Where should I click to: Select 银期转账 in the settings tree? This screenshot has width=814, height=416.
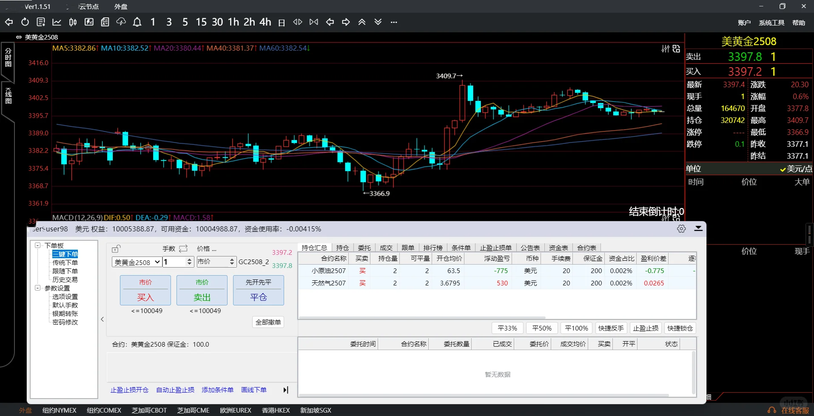click(65, 313)
